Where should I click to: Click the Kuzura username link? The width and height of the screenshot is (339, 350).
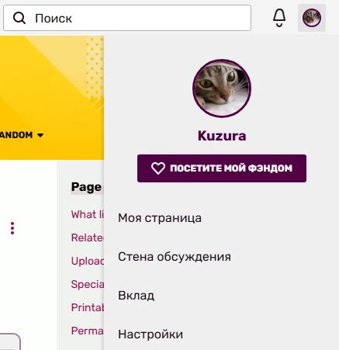(222, 136)
